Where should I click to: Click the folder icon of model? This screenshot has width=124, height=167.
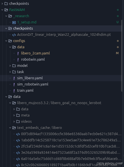pyautogui.click(x=14, y=66)
